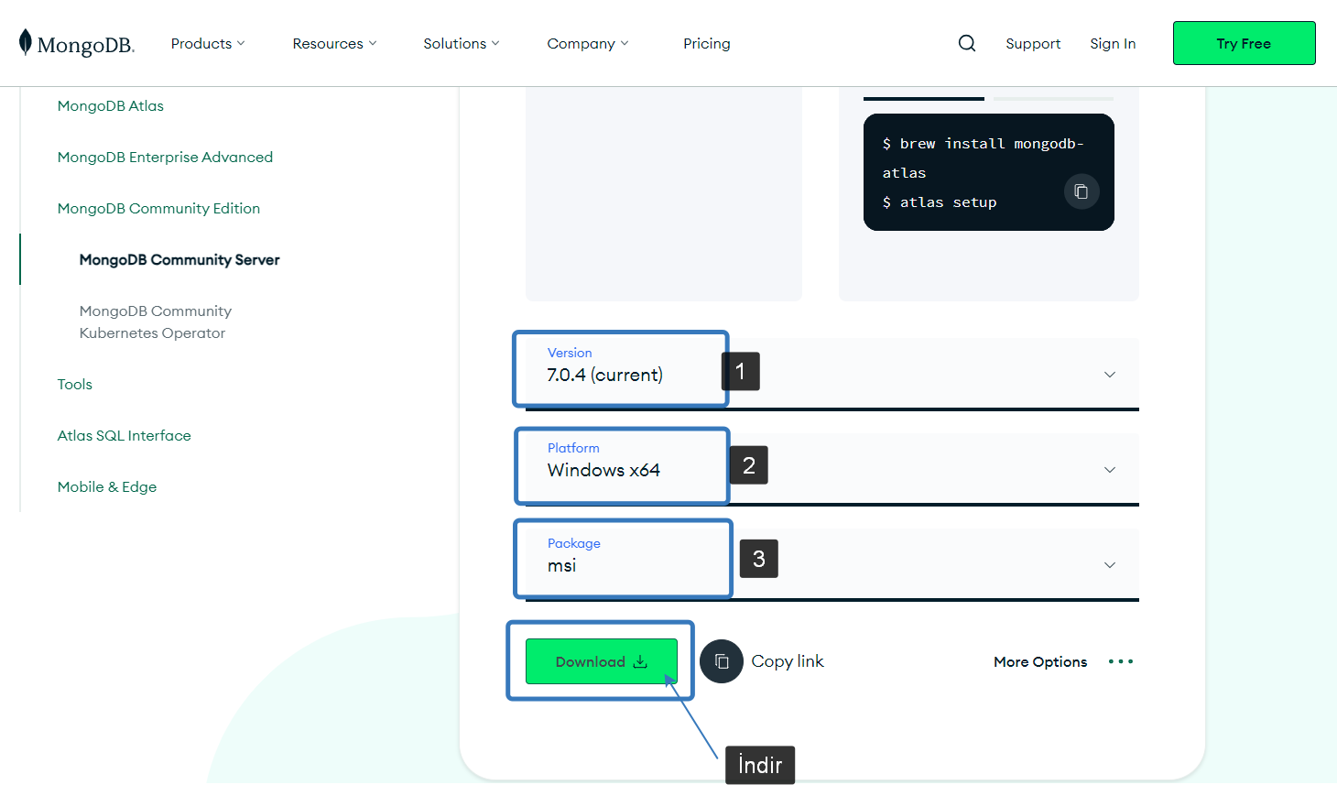Open the Resources menu
Screen dimensions: 1337x785
(x=334, y=44)
